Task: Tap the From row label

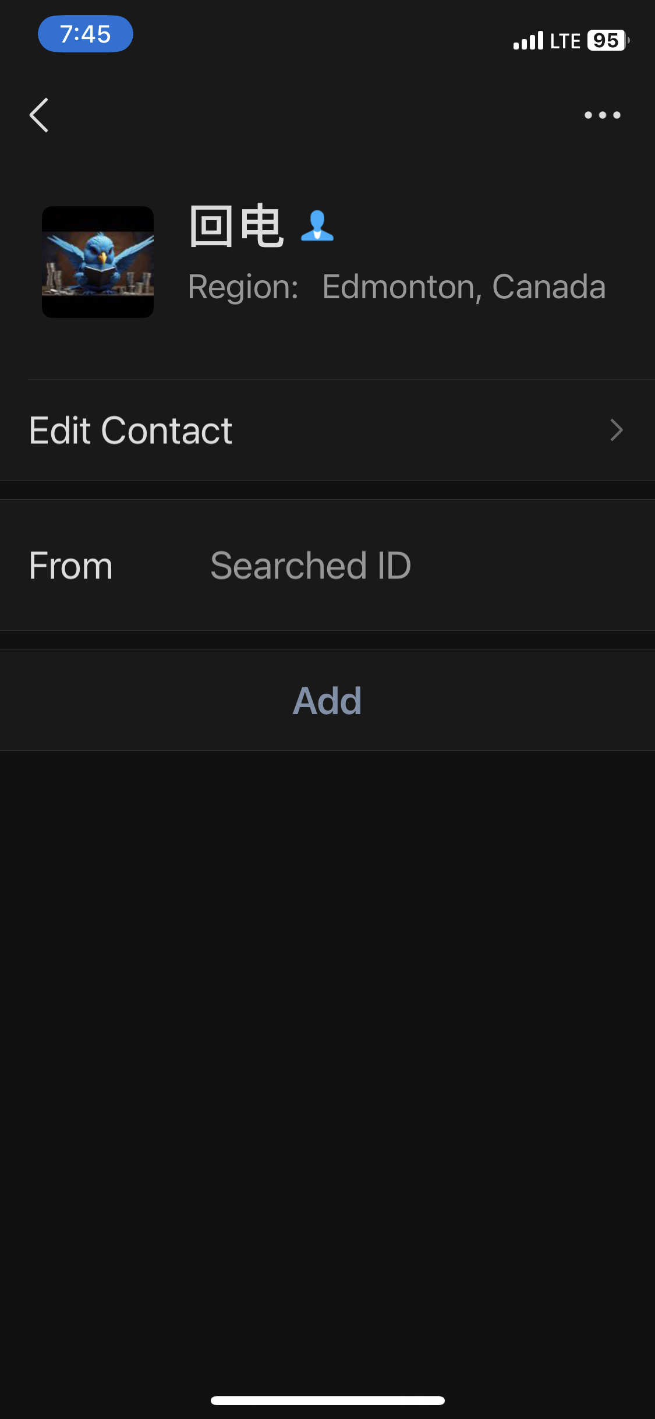Action: pos(70,566)
